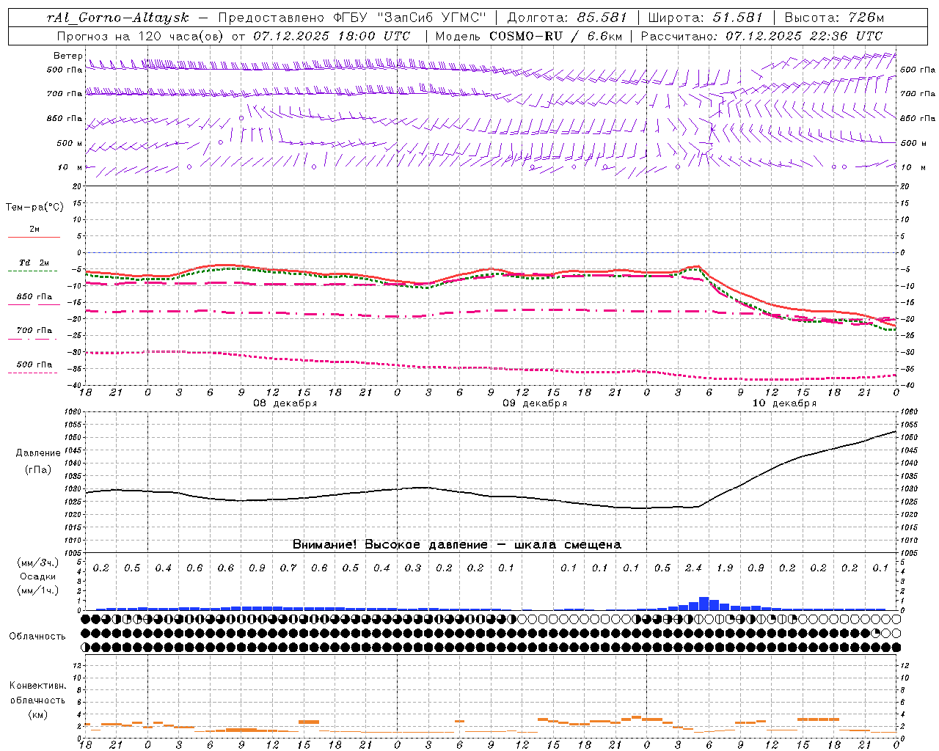The image size is (939, 751).
Task: Click the Прогноз на 120 часа(ов) text
Action: click(x=142, y=36)
